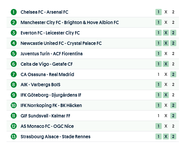Screen dimensions: 187x143
Task: Select X for AIK - Varbergs BoIS
Action: pyautogui.click(x=166, y=85)
